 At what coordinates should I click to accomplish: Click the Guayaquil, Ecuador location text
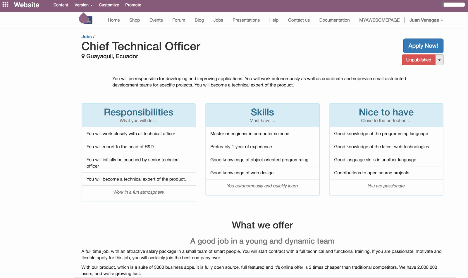(112, 56)
